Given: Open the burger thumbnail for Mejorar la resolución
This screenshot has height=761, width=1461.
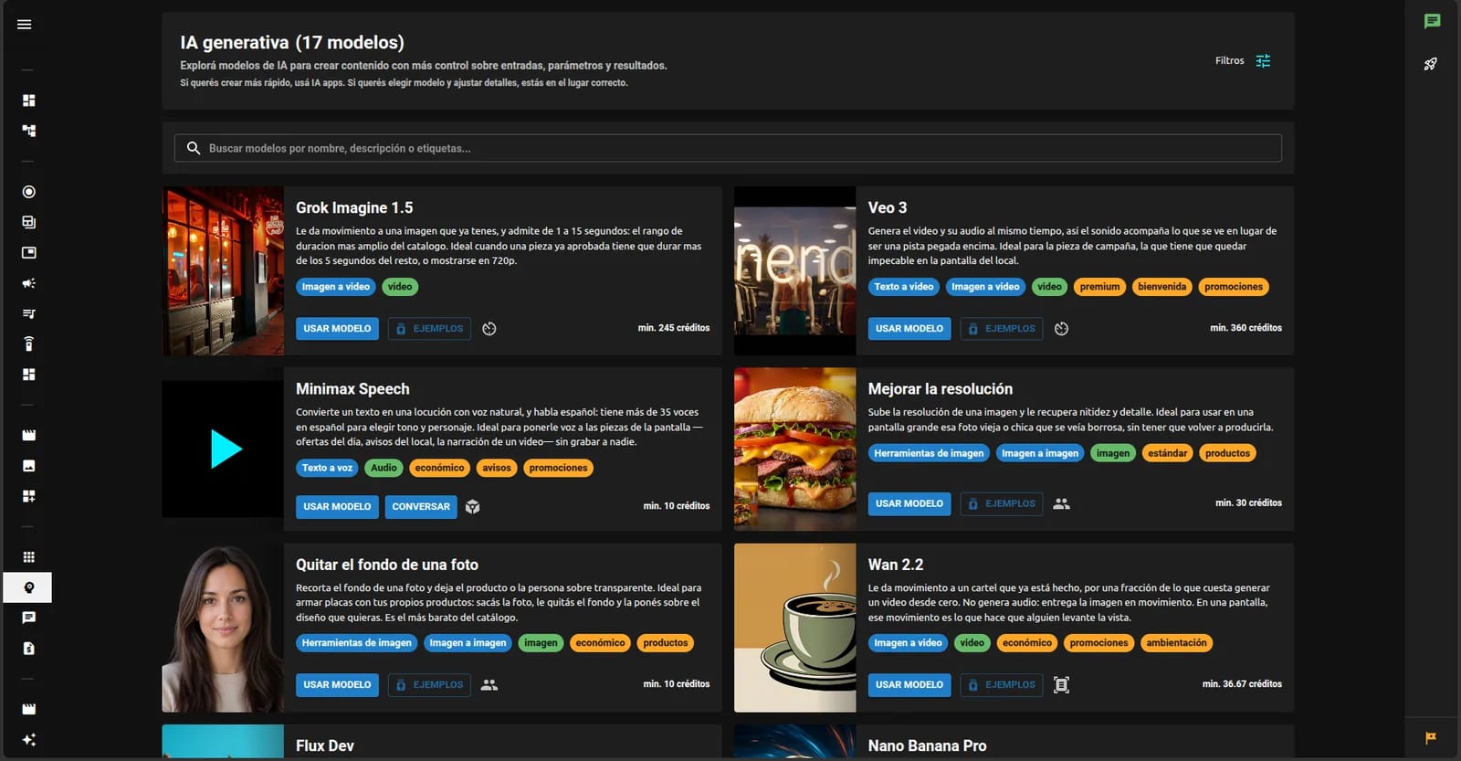Looking at the screenshot, I should (794, 449).
